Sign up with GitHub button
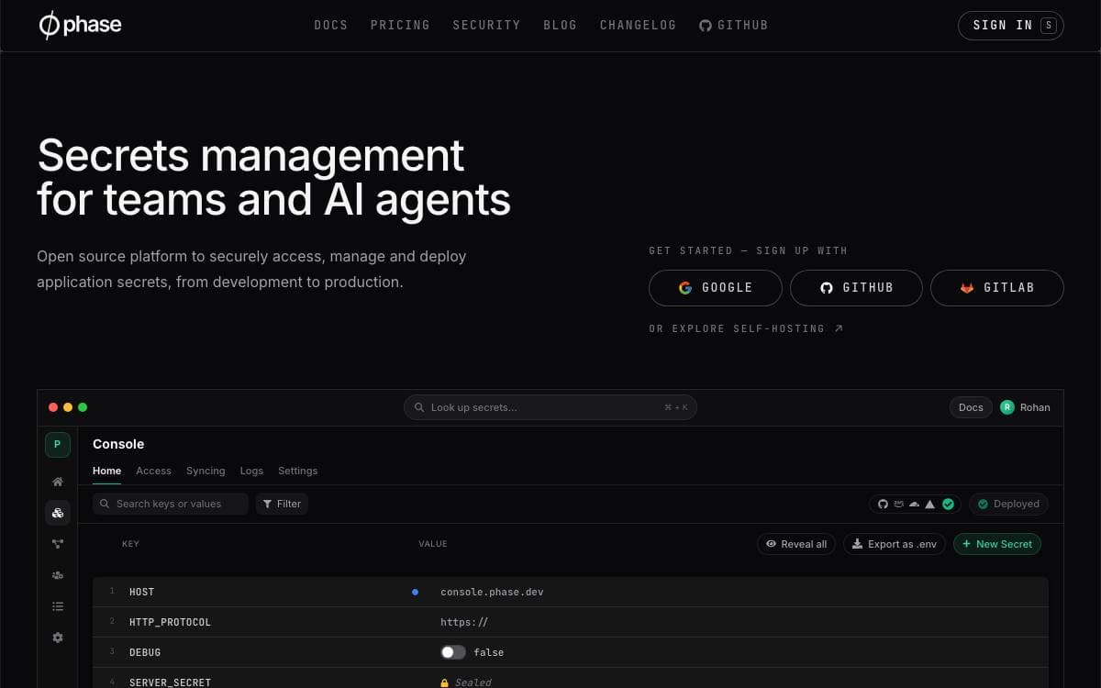 coord(856,287)
